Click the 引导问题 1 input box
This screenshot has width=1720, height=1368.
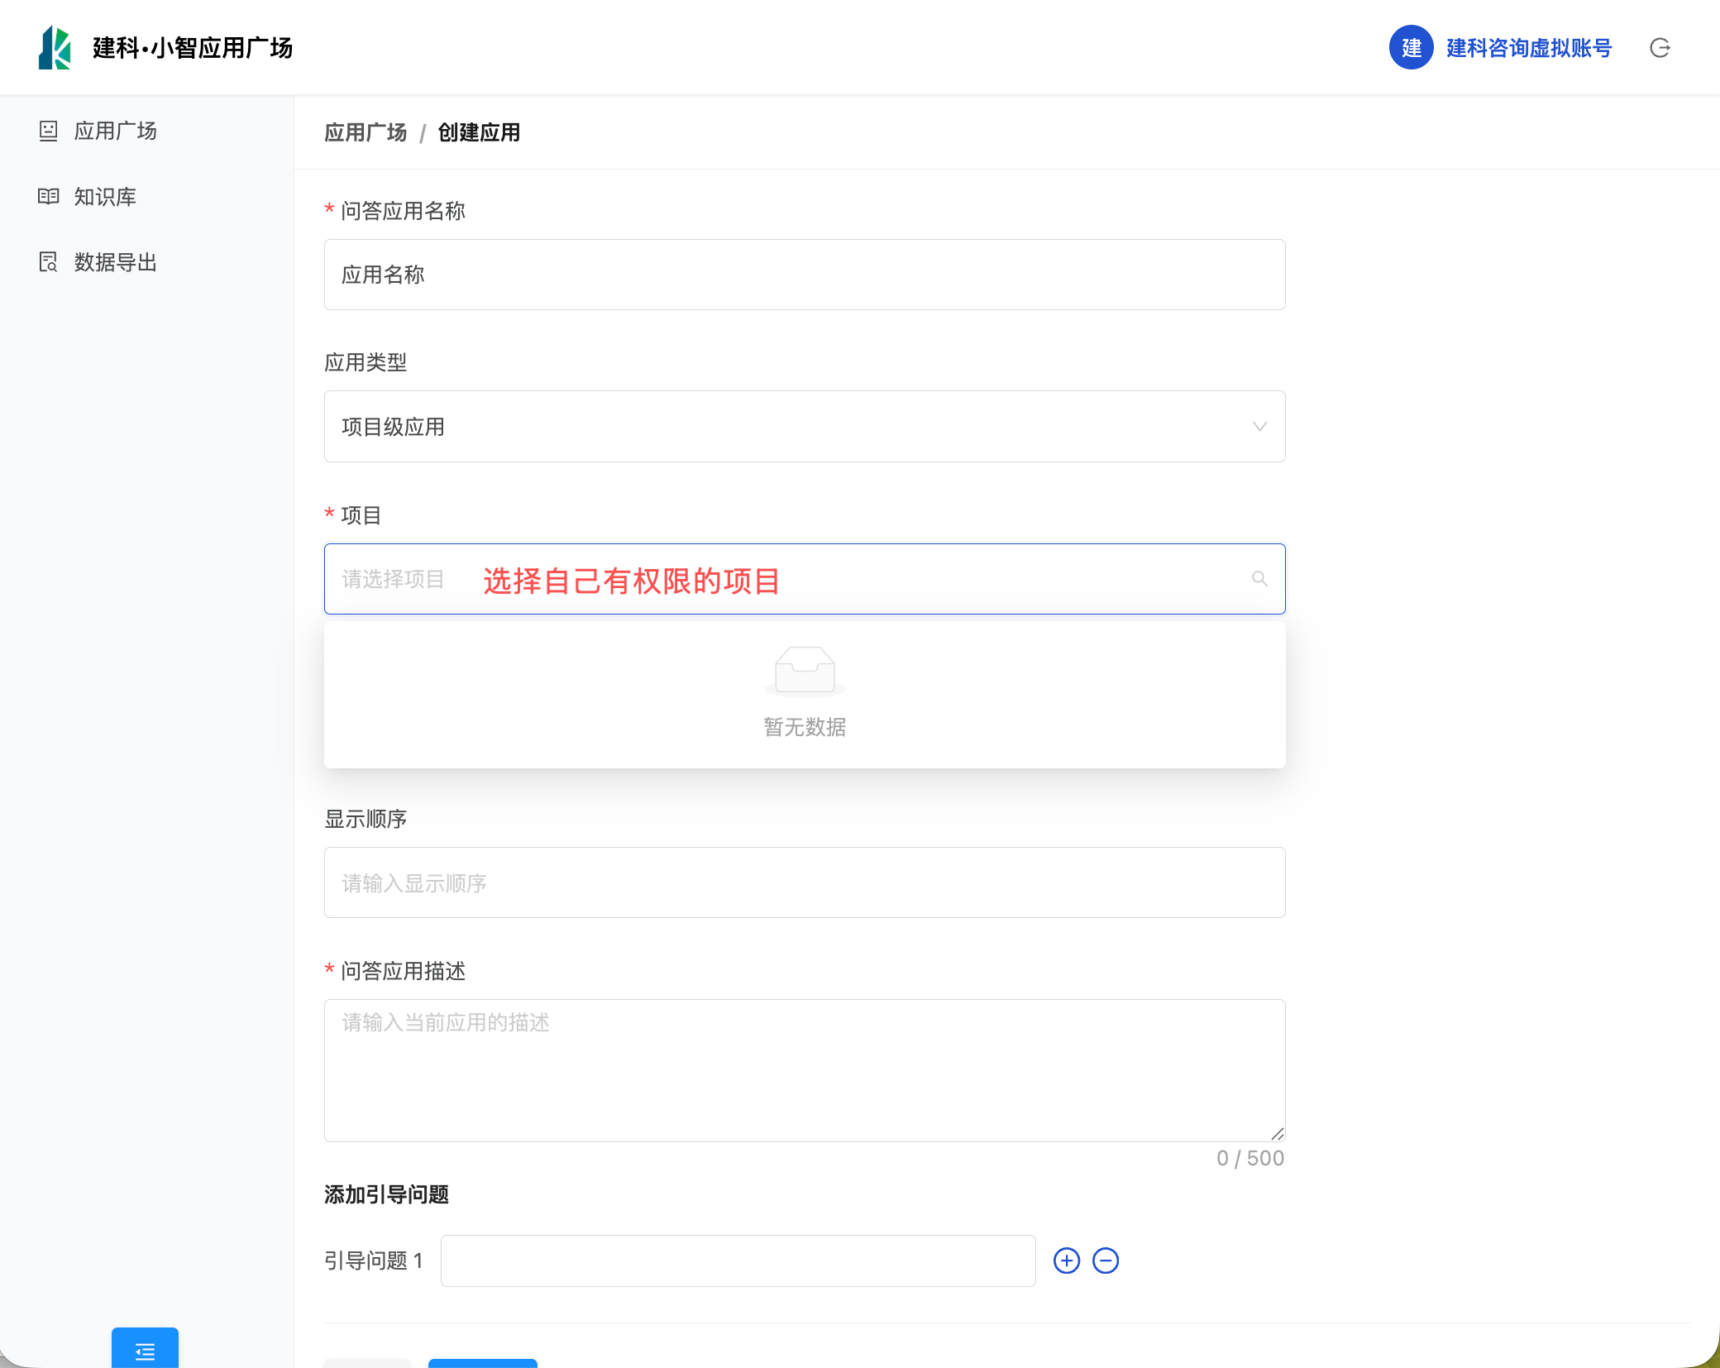738,1260
